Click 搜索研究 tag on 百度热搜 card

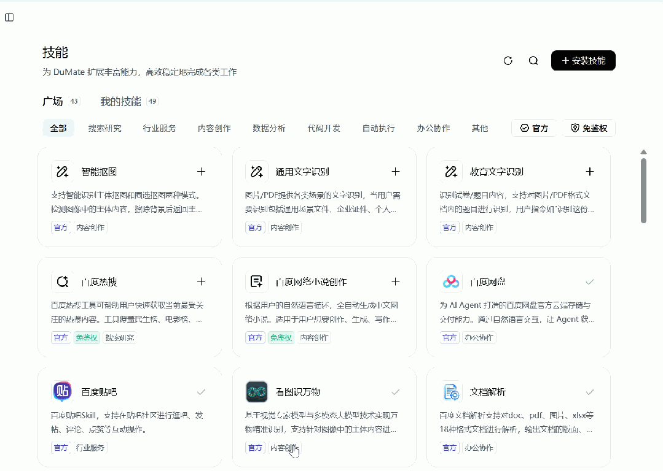pyautogui.click(x=120, y=338)
